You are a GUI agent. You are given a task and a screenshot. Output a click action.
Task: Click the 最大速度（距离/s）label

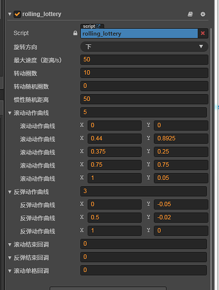(38, 60)
